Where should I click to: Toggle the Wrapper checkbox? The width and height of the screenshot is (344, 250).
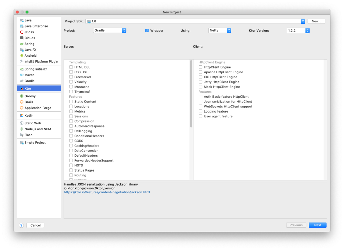[147, 30]
